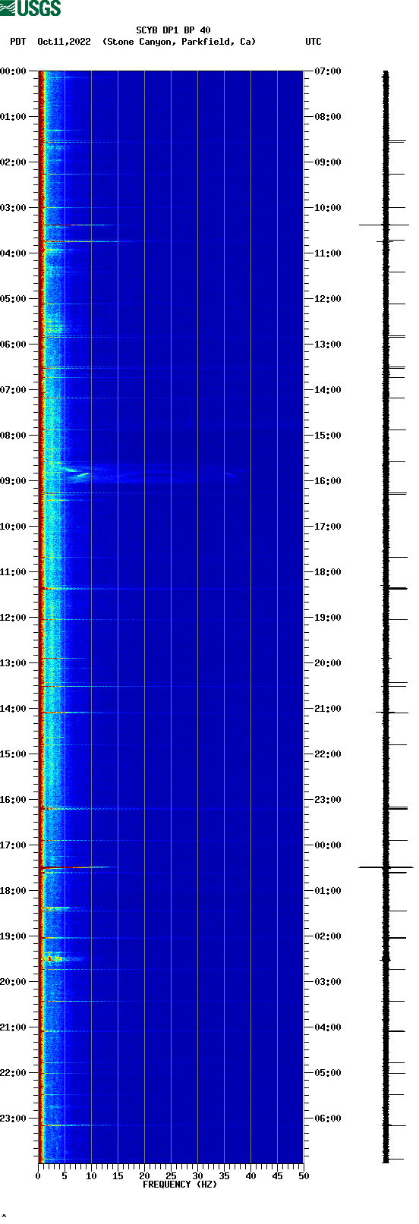The width and height of the screenshot is (419, 1224).
Task: Click the 00:00 UTC time label
Action: [x=328, y=845]
